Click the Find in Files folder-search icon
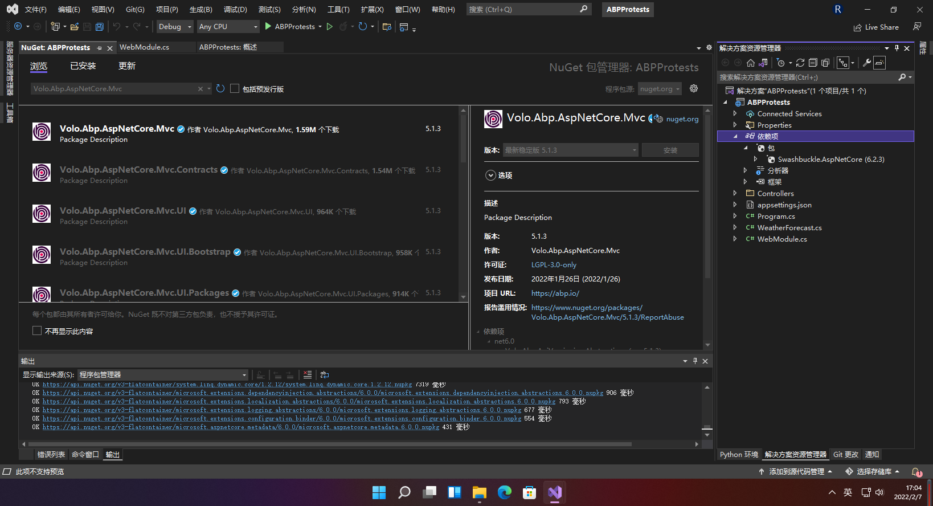This screenshot has height=506, width=933. [387, 27]
